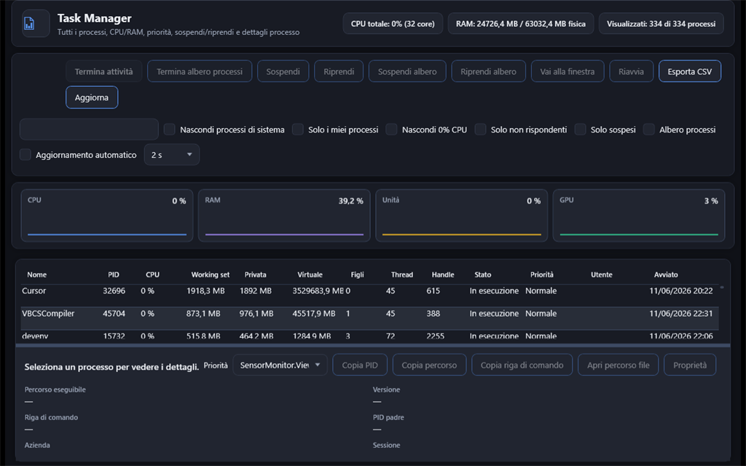The image size is (746, 466).
Task: Focus the process search field
Action: point(89,130)
